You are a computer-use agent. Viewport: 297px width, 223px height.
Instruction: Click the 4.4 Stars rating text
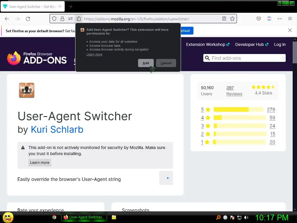tap(263, 93)
